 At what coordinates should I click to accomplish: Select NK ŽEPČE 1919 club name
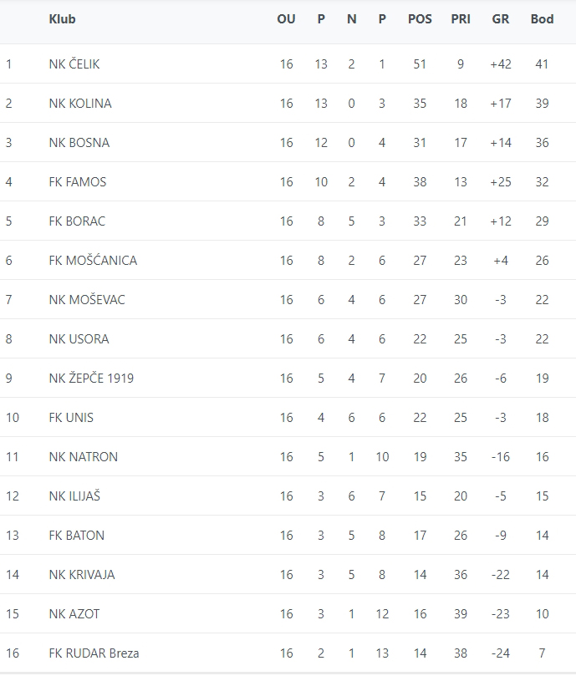point(91,379)
